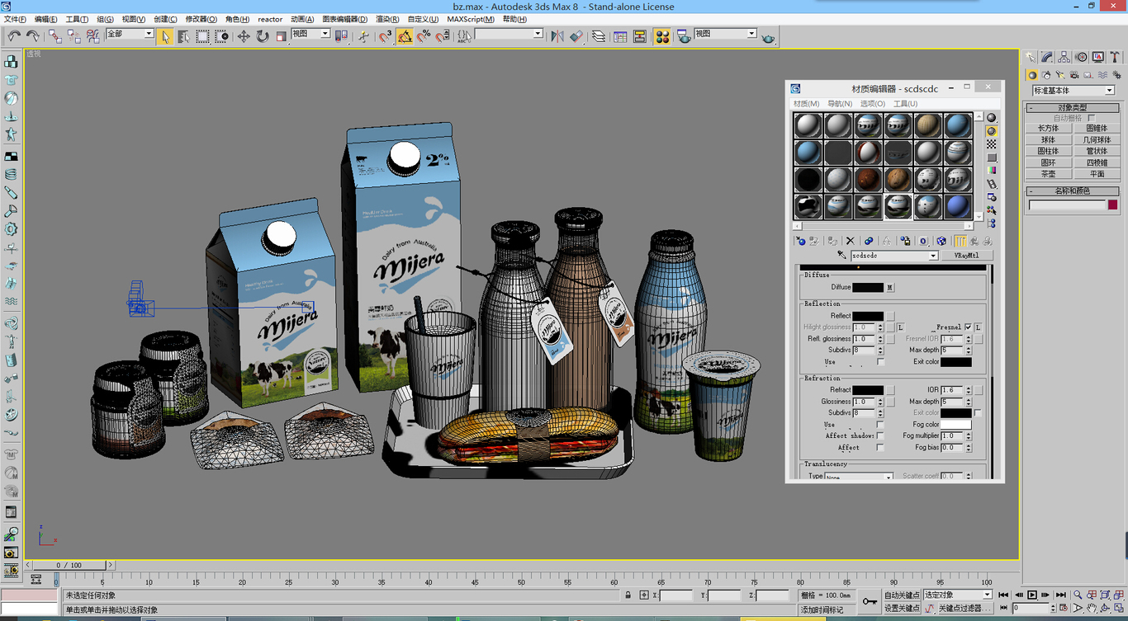Select the Arc Rotate viewport tool
This screenshot has width=1128, height=621.
pyautogui.click(x=1106, y=609)
